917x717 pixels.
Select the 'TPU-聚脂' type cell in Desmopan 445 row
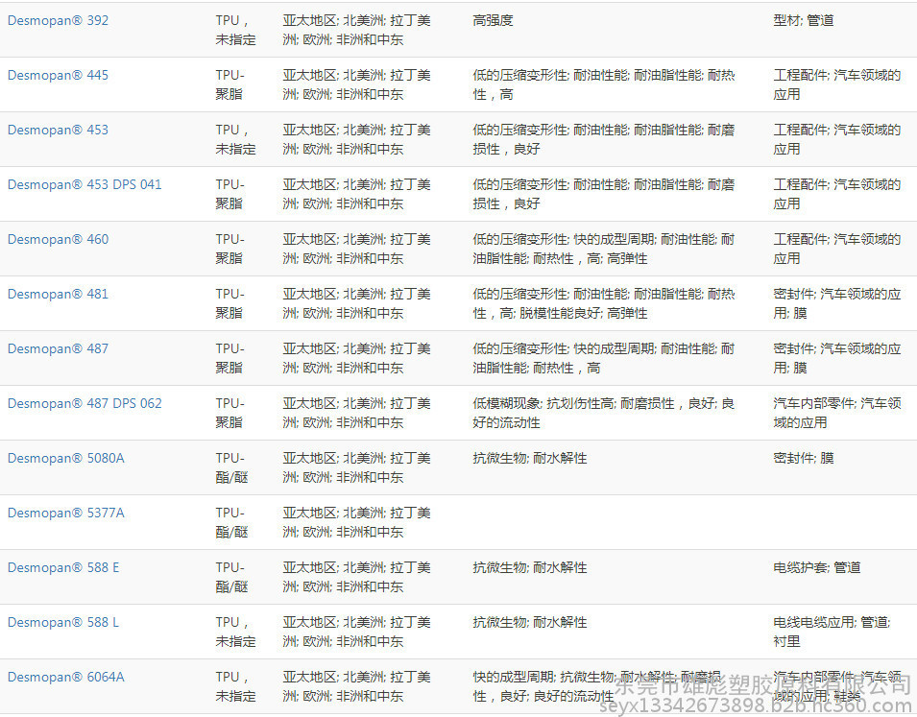[230, 84]
